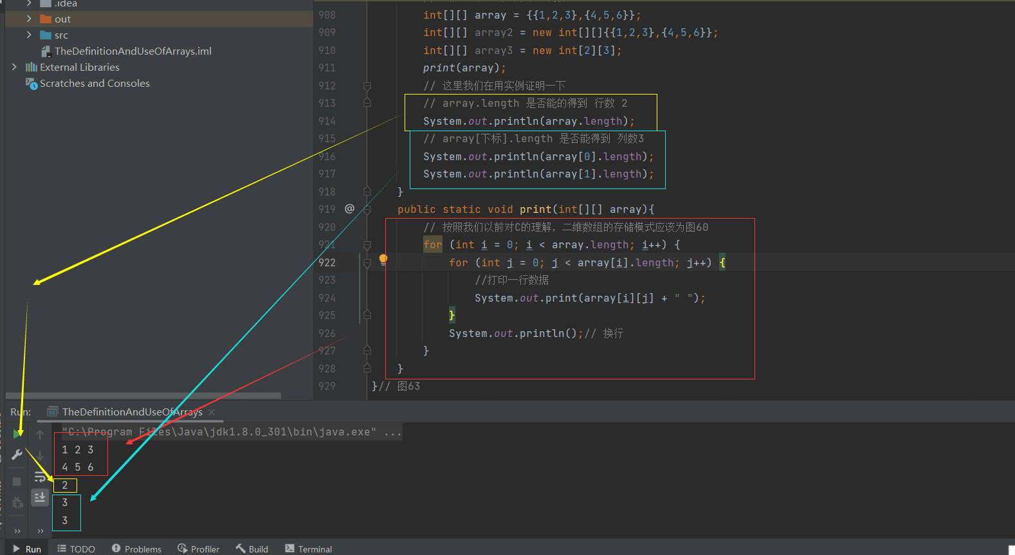The image size is (1015, 555).
Task: Select Scratches and Consoles node
Action: 95,83
